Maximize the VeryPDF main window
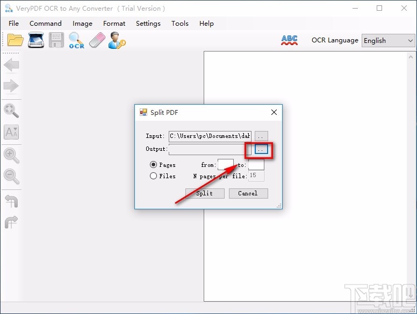The height and width of the screenshot is (314, 417). coord(379,8)
